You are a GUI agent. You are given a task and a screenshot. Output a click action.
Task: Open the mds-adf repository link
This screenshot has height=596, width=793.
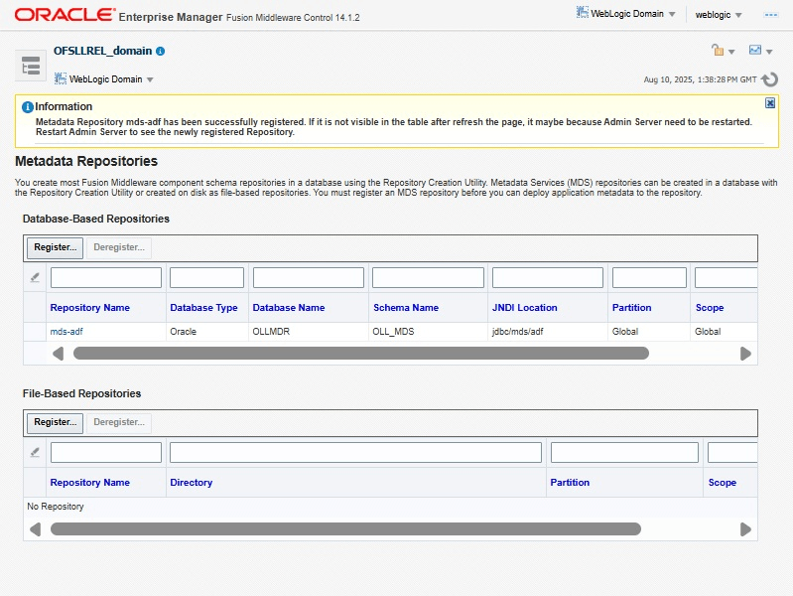pos(66,332)
